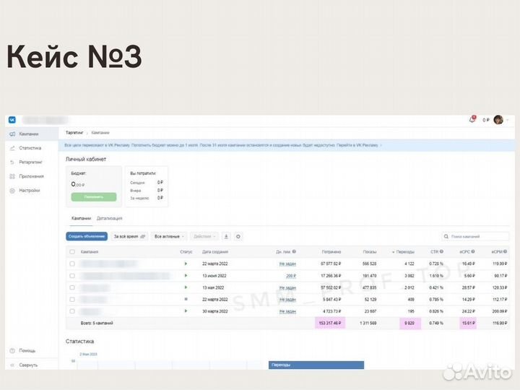Check the box for the 30 марта 2022 campaign
This screenshot has width=520, height=390.
71,311
